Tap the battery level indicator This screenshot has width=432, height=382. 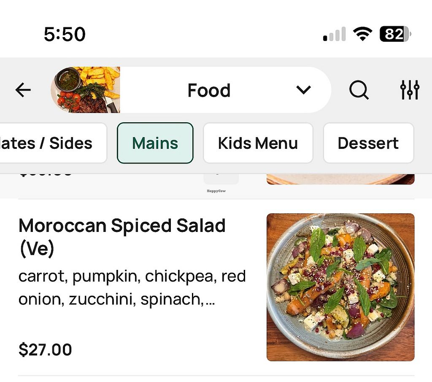(x=395, y=34)
